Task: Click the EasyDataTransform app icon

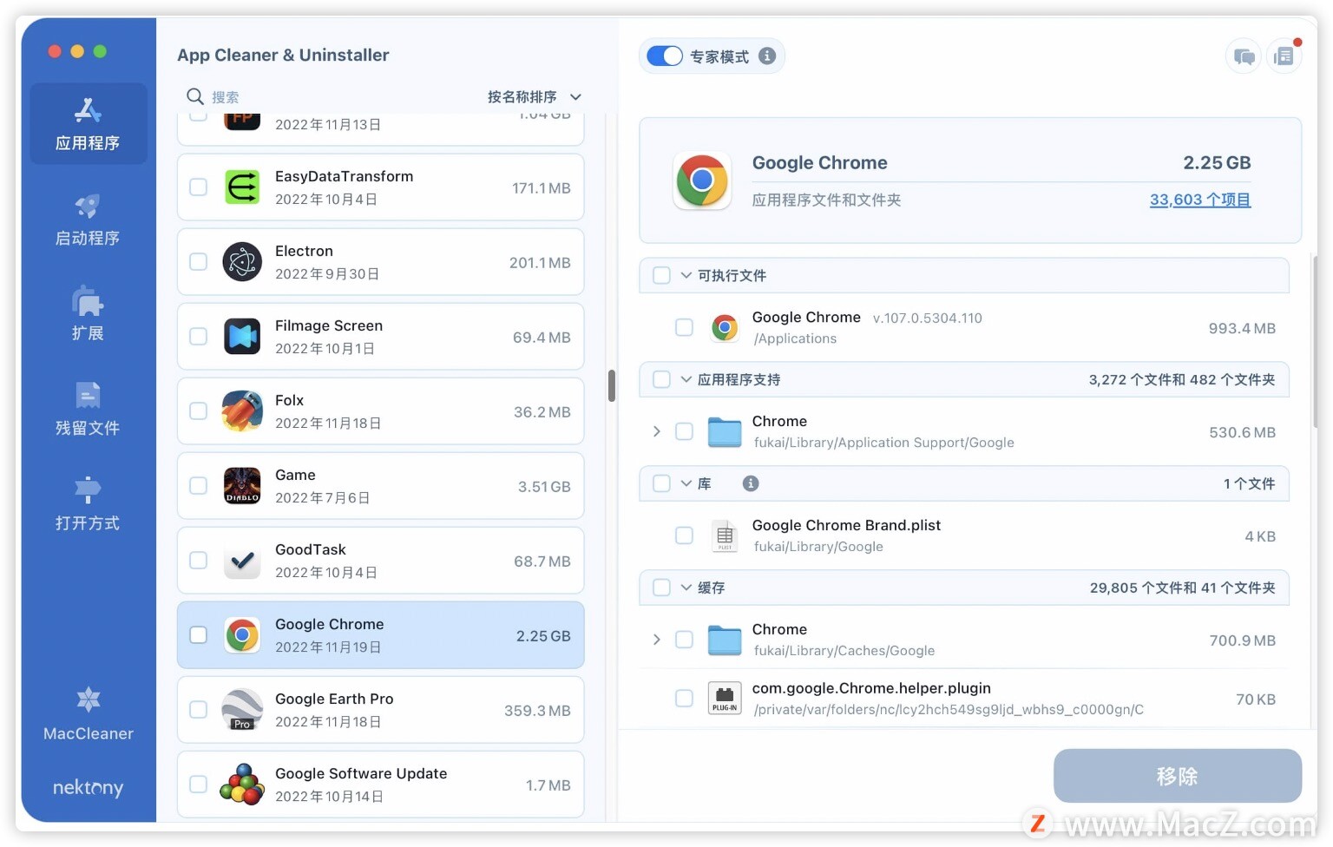Action: pos(242,187)
